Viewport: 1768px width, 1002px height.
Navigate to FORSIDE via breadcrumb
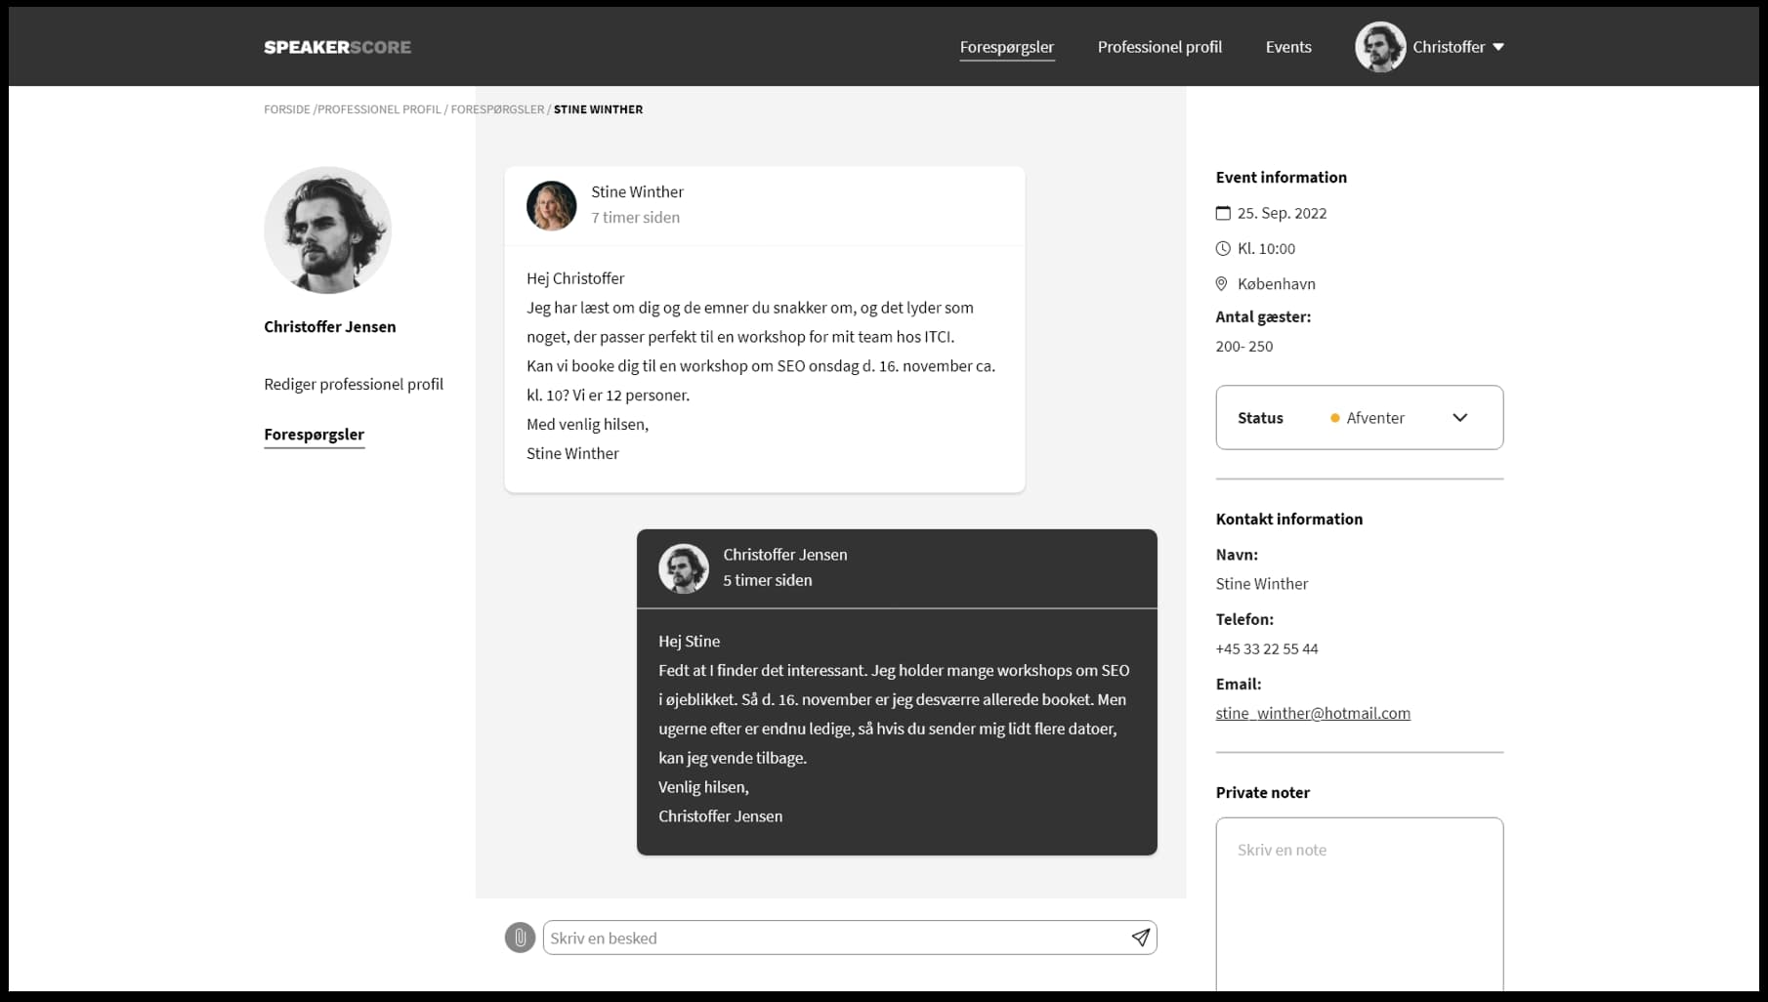(285, 108)
